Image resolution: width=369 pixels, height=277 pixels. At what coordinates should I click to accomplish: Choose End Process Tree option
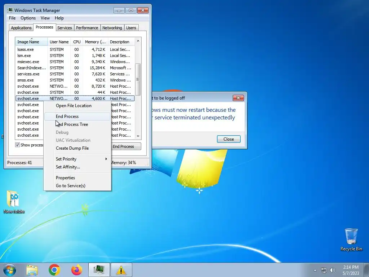point(77,124)
